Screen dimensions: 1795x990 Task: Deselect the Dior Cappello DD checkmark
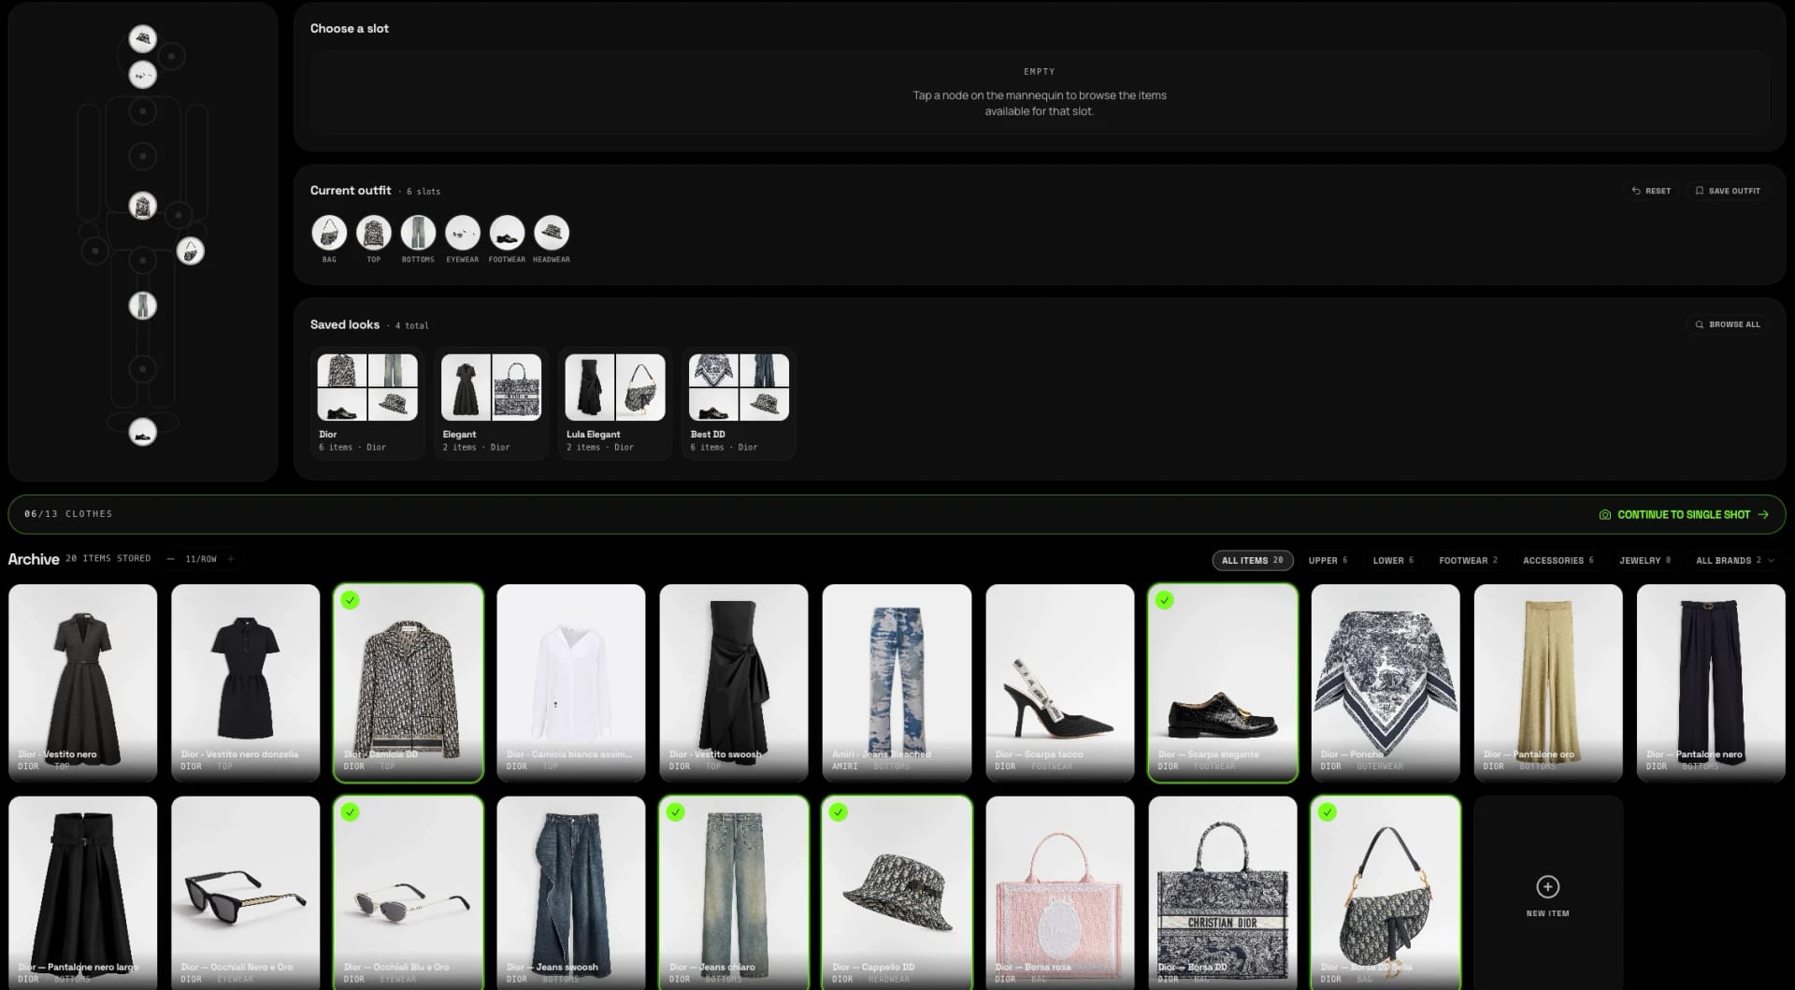click(838, 812)
